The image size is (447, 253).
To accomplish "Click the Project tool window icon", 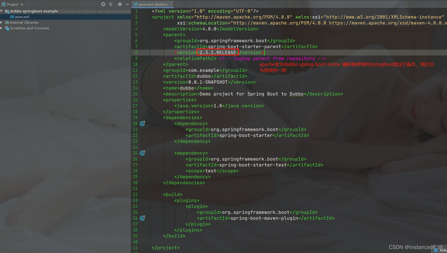I will pos(4,4).
